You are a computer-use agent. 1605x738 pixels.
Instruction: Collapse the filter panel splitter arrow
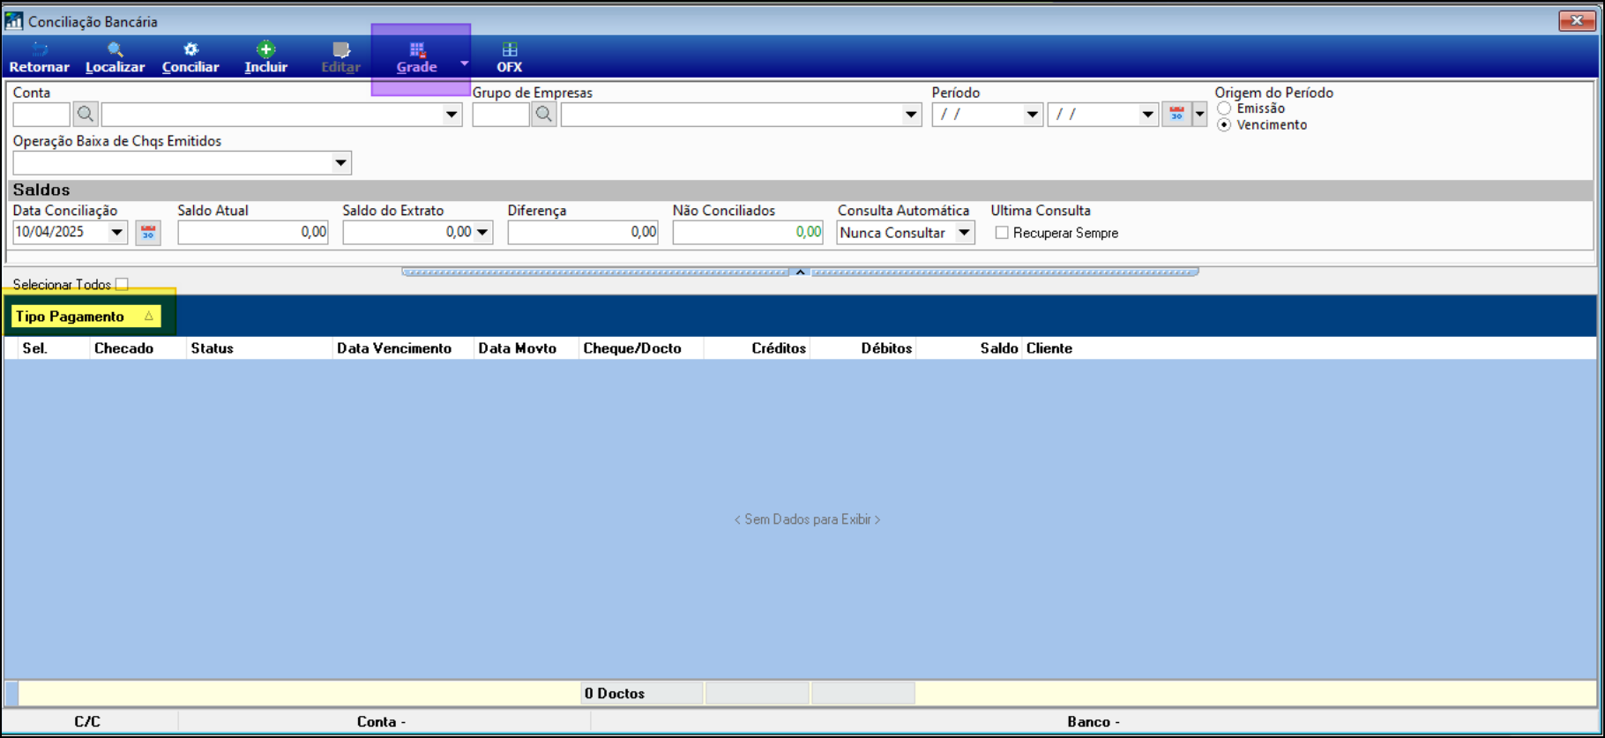pos(800,272)
